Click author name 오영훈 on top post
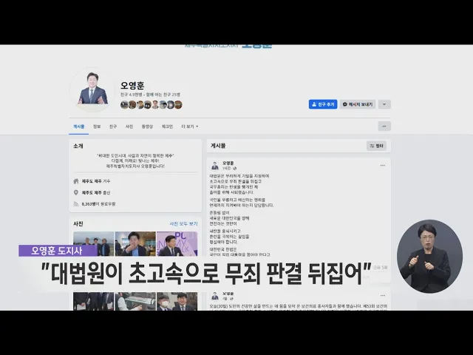The height and width of the screenshot is (355, 473). [228, 163]
